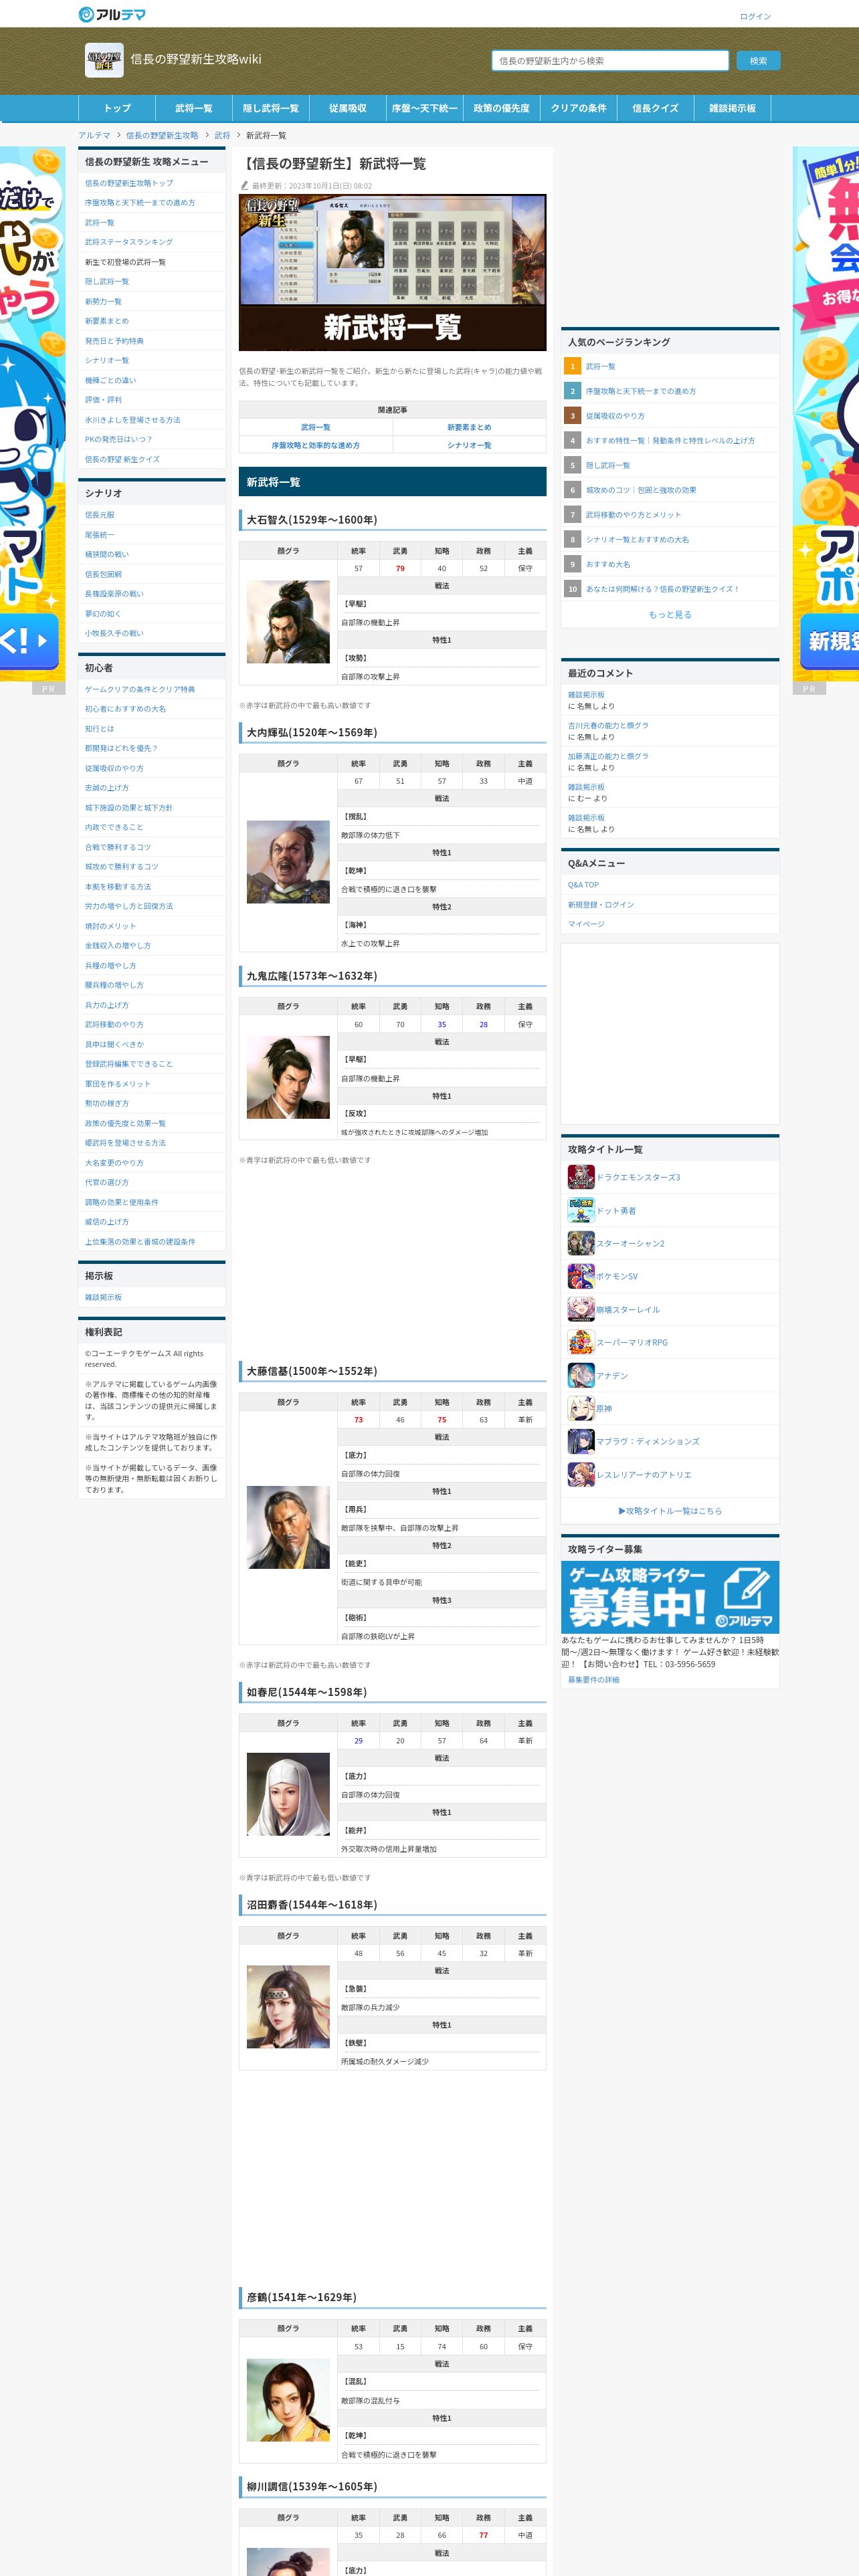
Task: Click the ログイン link at top right
Action: click(755, 16)
